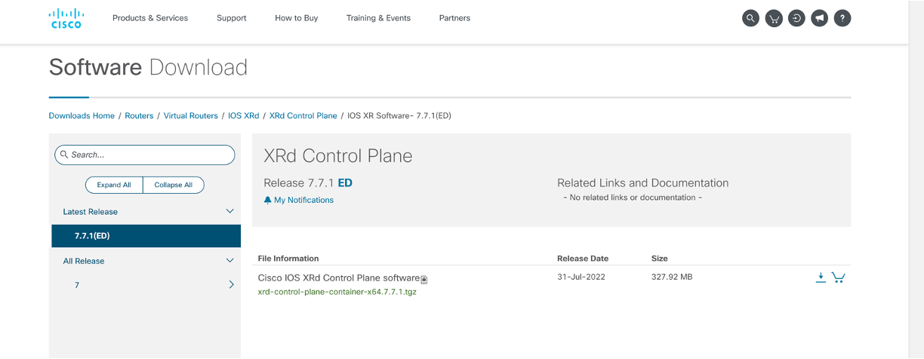
Task: Expand release 7 in the tree
Action: tap(231, 285)
